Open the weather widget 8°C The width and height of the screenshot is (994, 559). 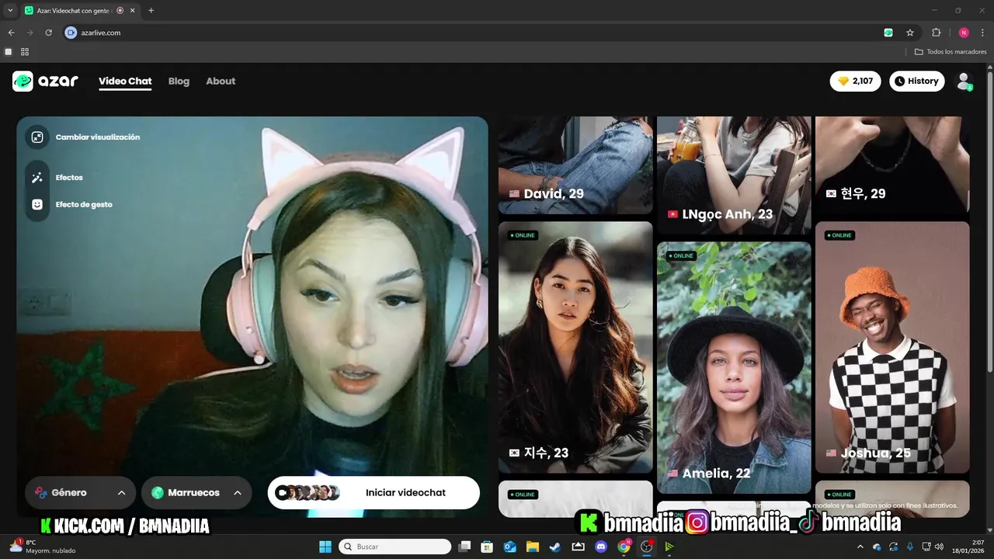pyautogui.click(x=42, y=547)
